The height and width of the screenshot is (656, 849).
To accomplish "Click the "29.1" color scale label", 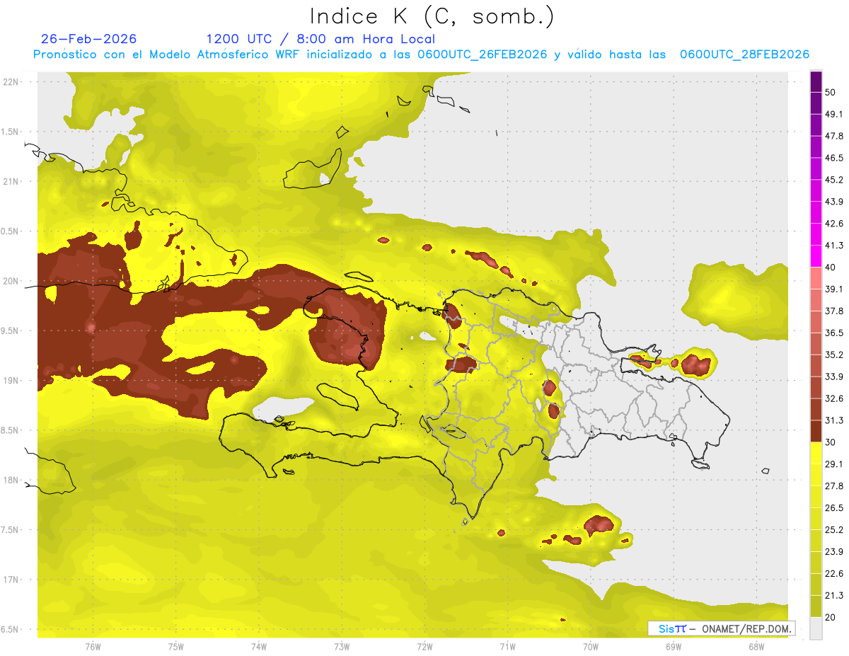I will tap(834, 464).
